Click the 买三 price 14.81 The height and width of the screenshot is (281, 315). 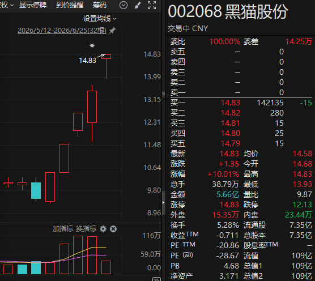click(x=230, y=123)
